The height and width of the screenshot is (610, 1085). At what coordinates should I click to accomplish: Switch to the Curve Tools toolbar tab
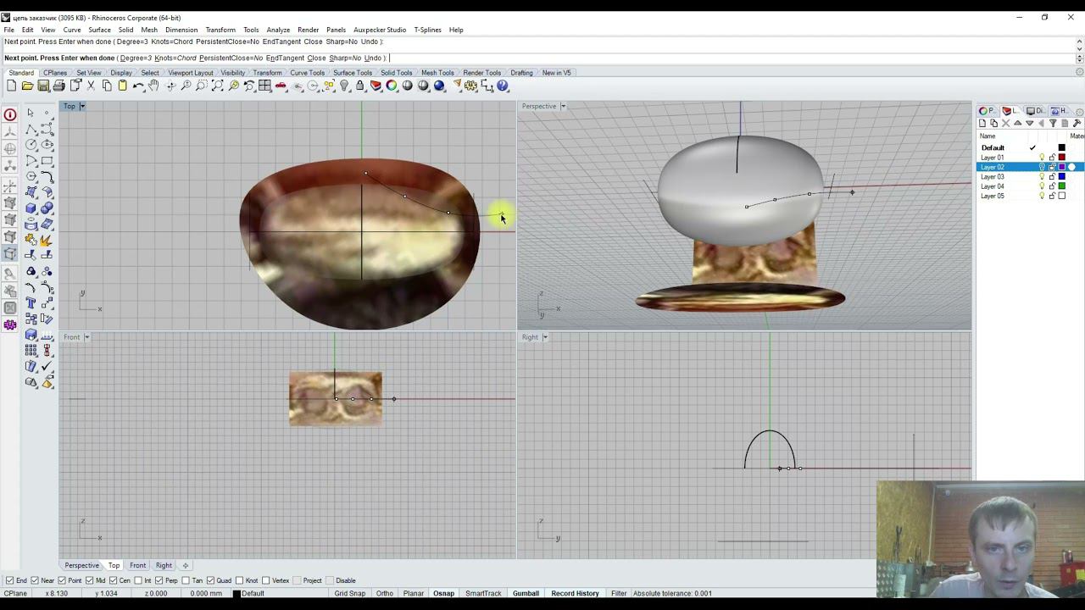[x=308, y=73]
